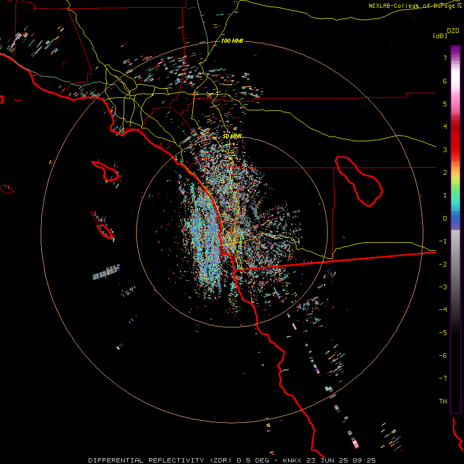Click the '-4' value on the colorbar scale
464x464 pixels.
point(443,310)
